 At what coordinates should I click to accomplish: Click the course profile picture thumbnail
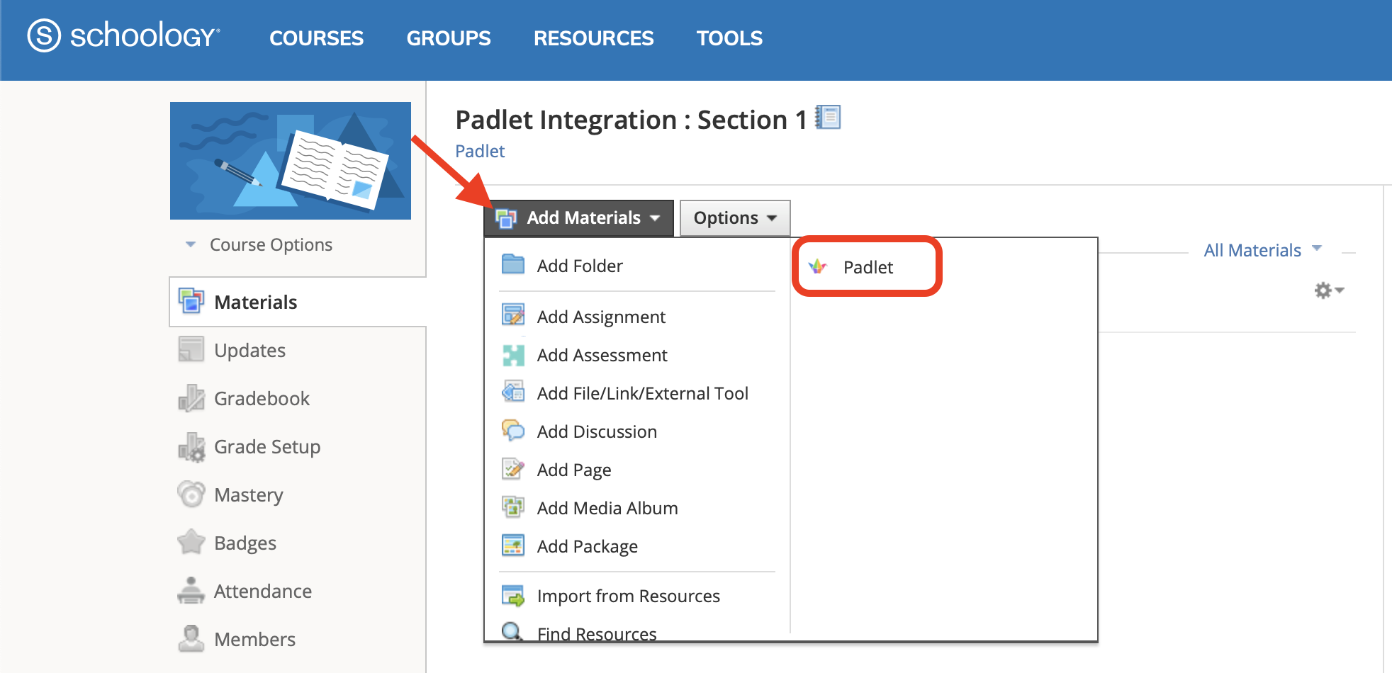[291, 161]
